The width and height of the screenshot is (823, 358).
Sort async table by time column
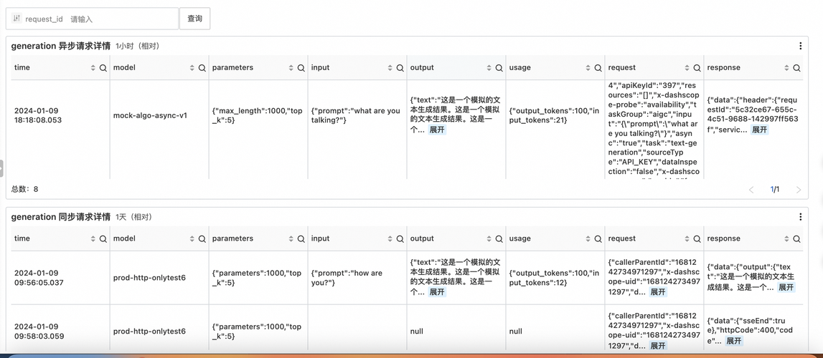coord(93,68)
